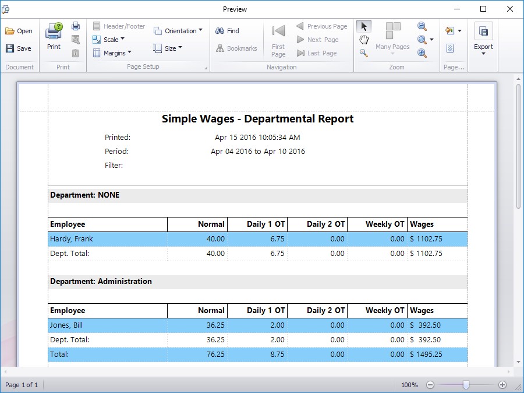Screen dimensions: 524x393
Task: Toggle the Pointer arrow tool
Action: 364,26
